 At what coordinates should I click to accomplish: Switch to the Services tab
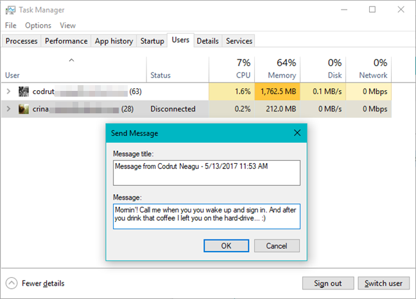(x=239, y=41)
